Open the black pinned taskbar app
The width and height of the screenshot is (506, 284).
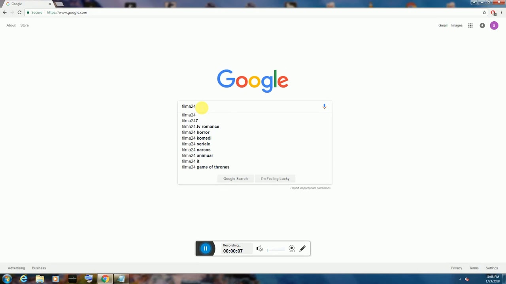tap(72, 279)
